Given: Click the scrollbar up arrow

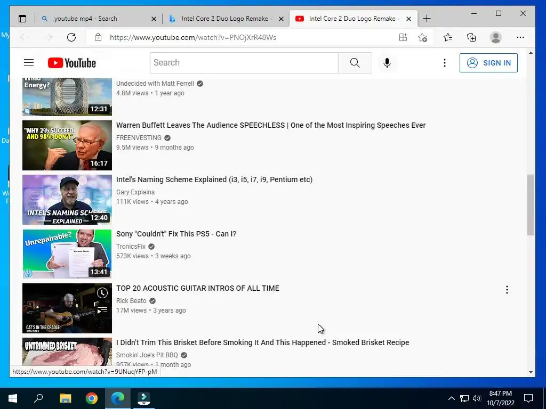Looking at the screenshot, I should 531,53.
